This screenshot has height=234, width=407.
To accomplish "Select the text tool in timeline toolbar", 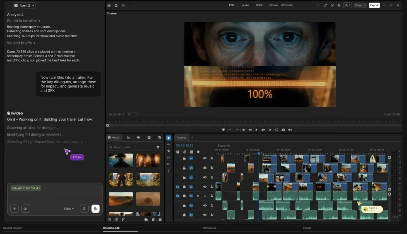I will [x=169, y=171].
